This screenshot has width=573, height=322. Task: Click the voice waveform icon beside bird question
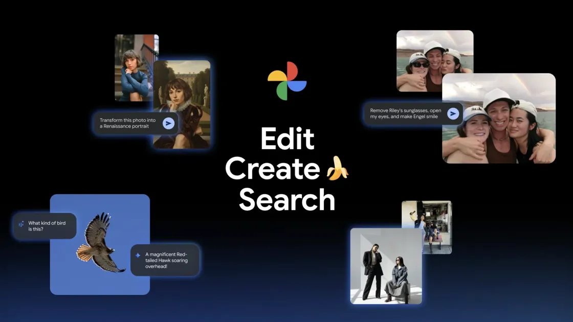[21, 223]
